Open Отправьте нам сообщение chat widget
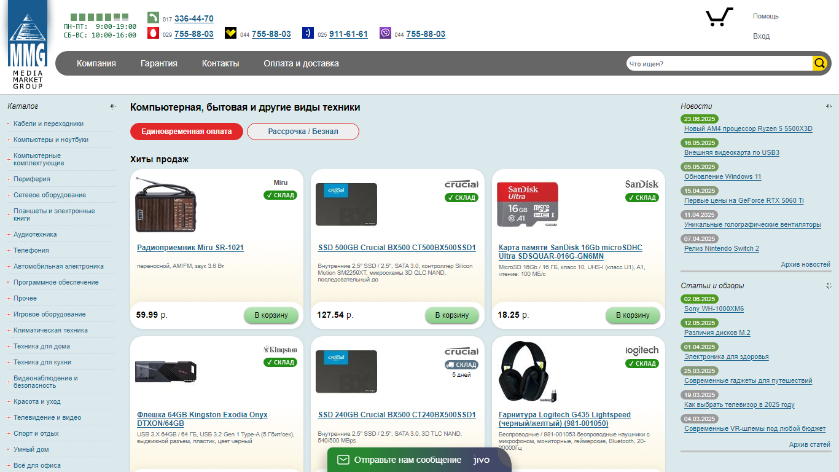839x472 pixels. pos(419,460)
